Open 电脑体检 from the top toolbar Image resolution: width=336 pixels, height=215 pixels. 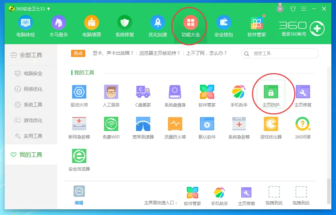click(x=26, y=26)
